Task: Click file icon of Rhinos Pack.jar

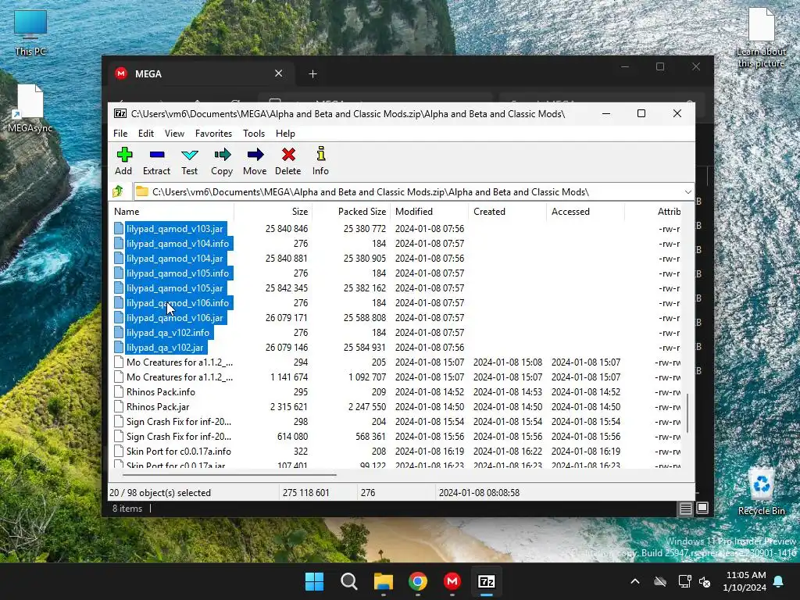Action: click(x=119, y=406)
